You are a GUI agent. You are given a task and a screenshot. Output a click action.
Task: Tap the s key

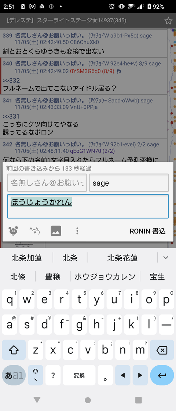pos(27,324)
